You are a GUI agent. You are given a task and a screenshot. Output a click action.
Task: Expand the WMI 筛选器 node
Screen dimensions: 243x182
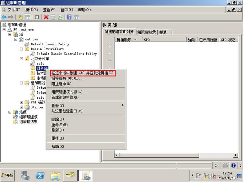(x=21, y=102)
